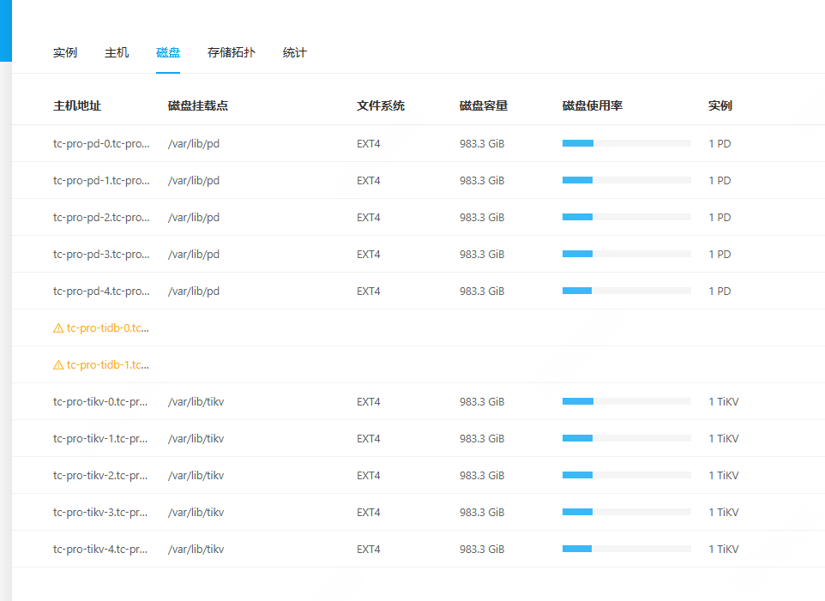This screenshot has height=601, width=825.
Task: Click the tc-pro-tidb-1 warning host name
Action: (108, 365)
